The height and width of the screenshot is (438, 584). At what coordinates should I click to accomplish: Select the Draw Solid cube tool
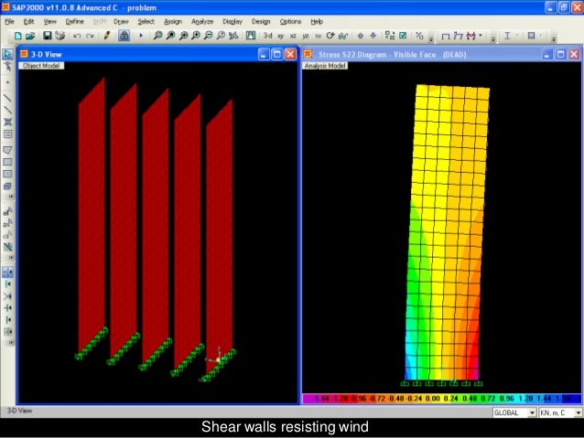point(7,187)
